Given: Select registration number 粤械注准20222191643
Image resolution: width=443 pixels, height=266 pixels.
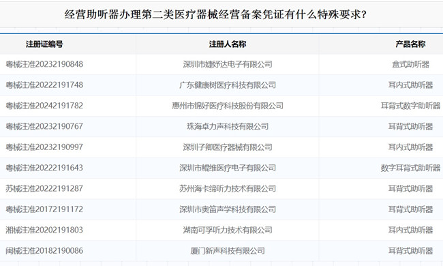Looking at the screenshot, I should pos(44,168).
